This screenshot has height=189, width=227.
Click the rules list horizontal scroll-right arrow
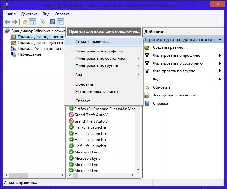(132, 175)
